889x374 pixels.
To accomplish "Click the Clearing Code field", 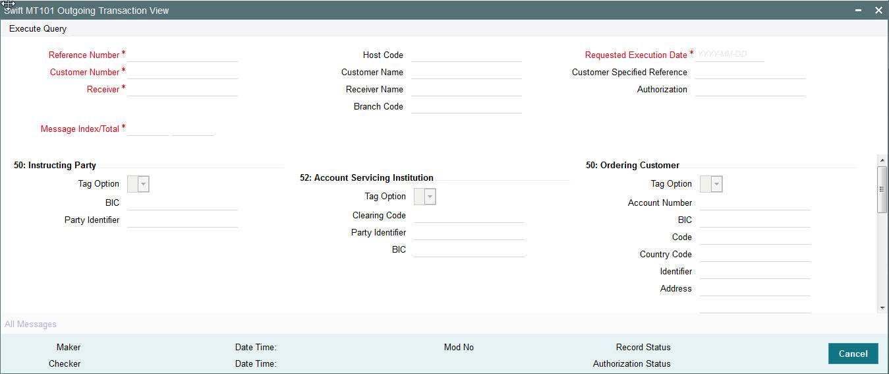I will pyautogui.click(x=469, y=215).
